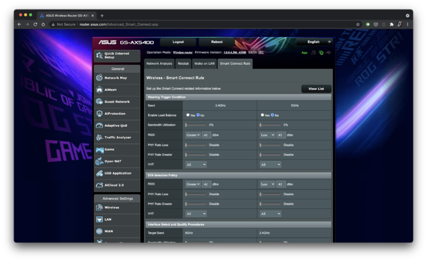Click the View List button

point(316,89)
